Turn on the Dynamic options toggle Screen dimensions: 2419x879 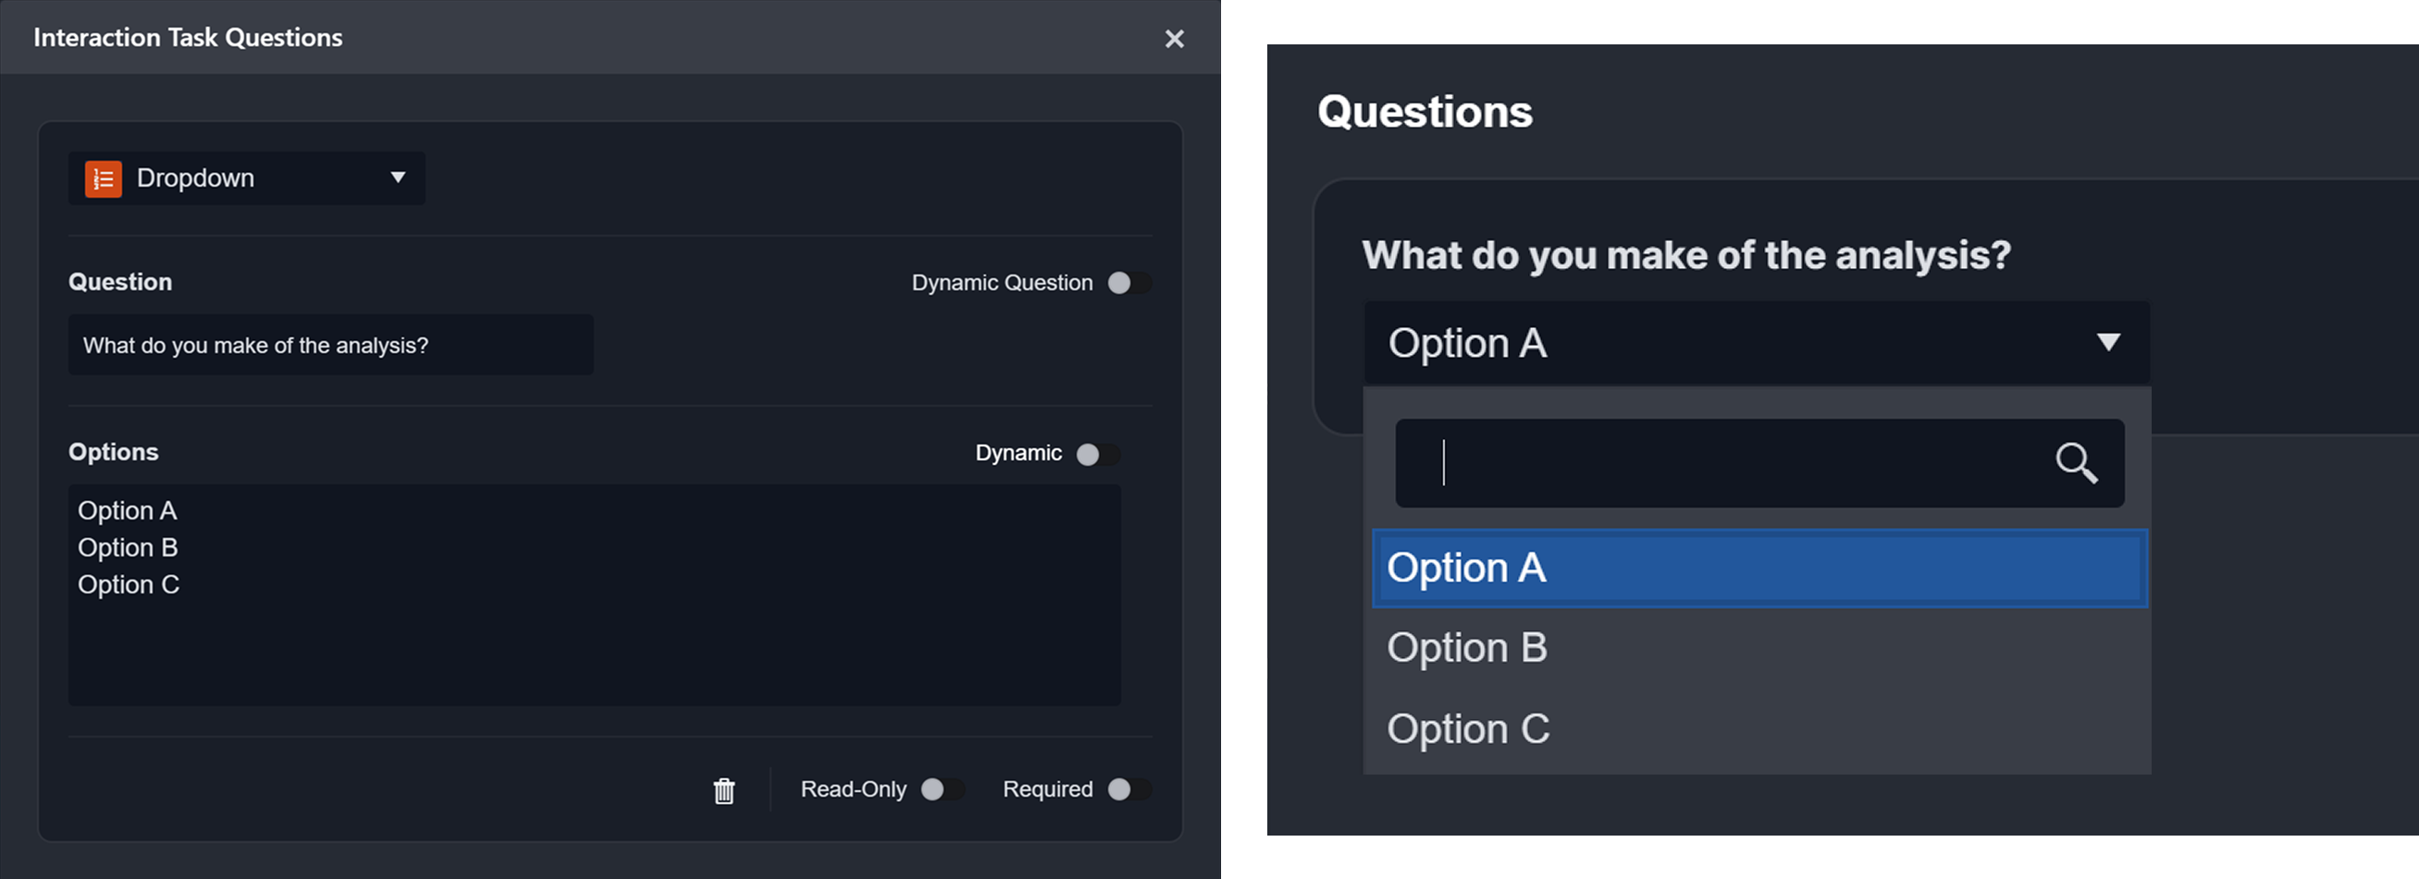pos(1097,454)
